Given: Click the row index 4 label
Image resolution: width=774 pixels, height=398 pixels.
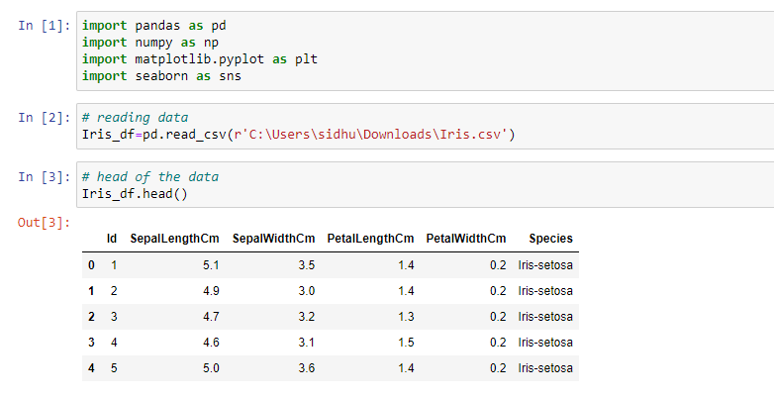Looking at the screenshot, I should click(91, 368).
